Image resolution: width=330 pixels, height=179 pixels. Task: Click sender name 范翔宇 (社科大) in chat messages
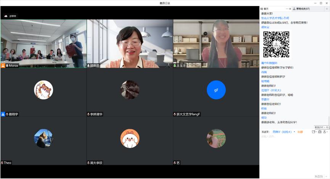(x=271, y=90)
